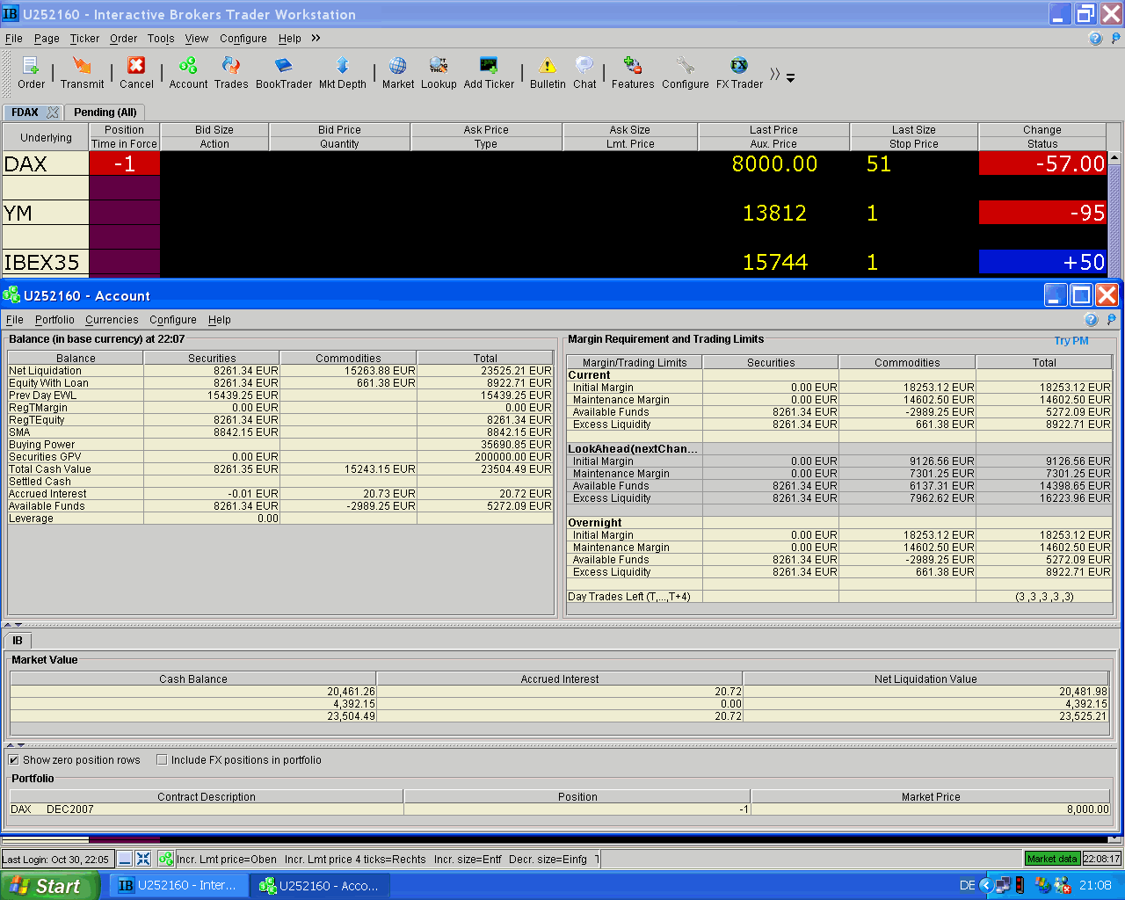This screenshot has height=900, width=1125.
Task: Open the Currencies menu in Account window
Action: (x=112, y=320)
